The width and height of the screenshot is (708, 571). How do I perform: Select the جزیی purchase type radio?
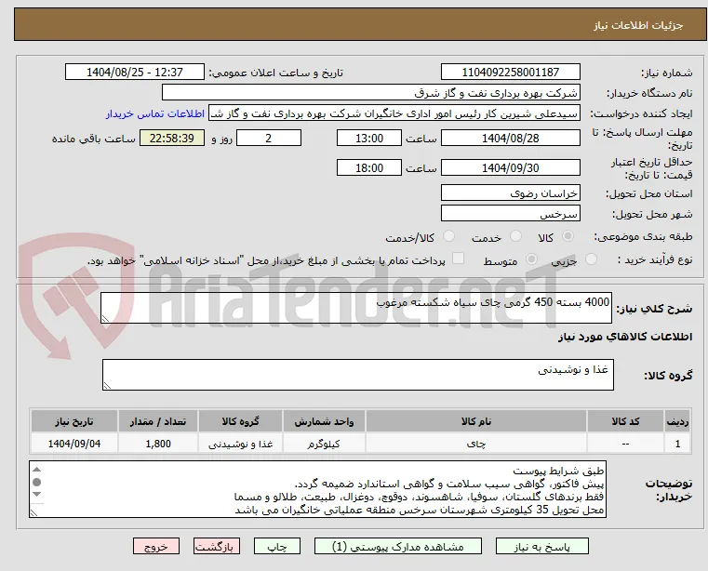click(x=591, y=259)
